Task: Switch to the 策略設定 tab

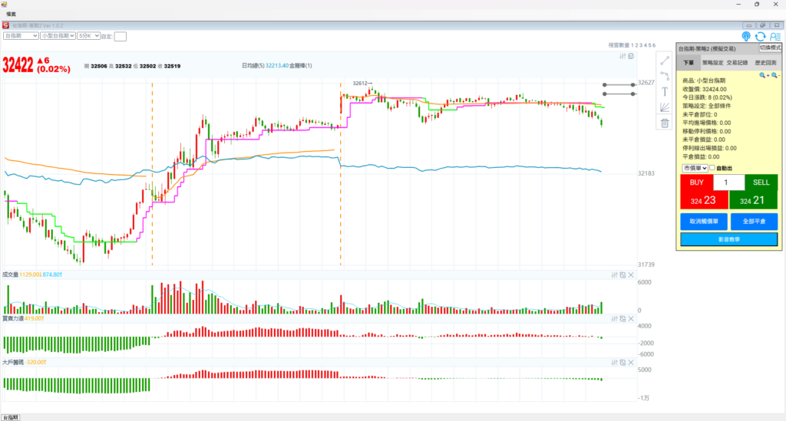Action: tap(715, 63)
